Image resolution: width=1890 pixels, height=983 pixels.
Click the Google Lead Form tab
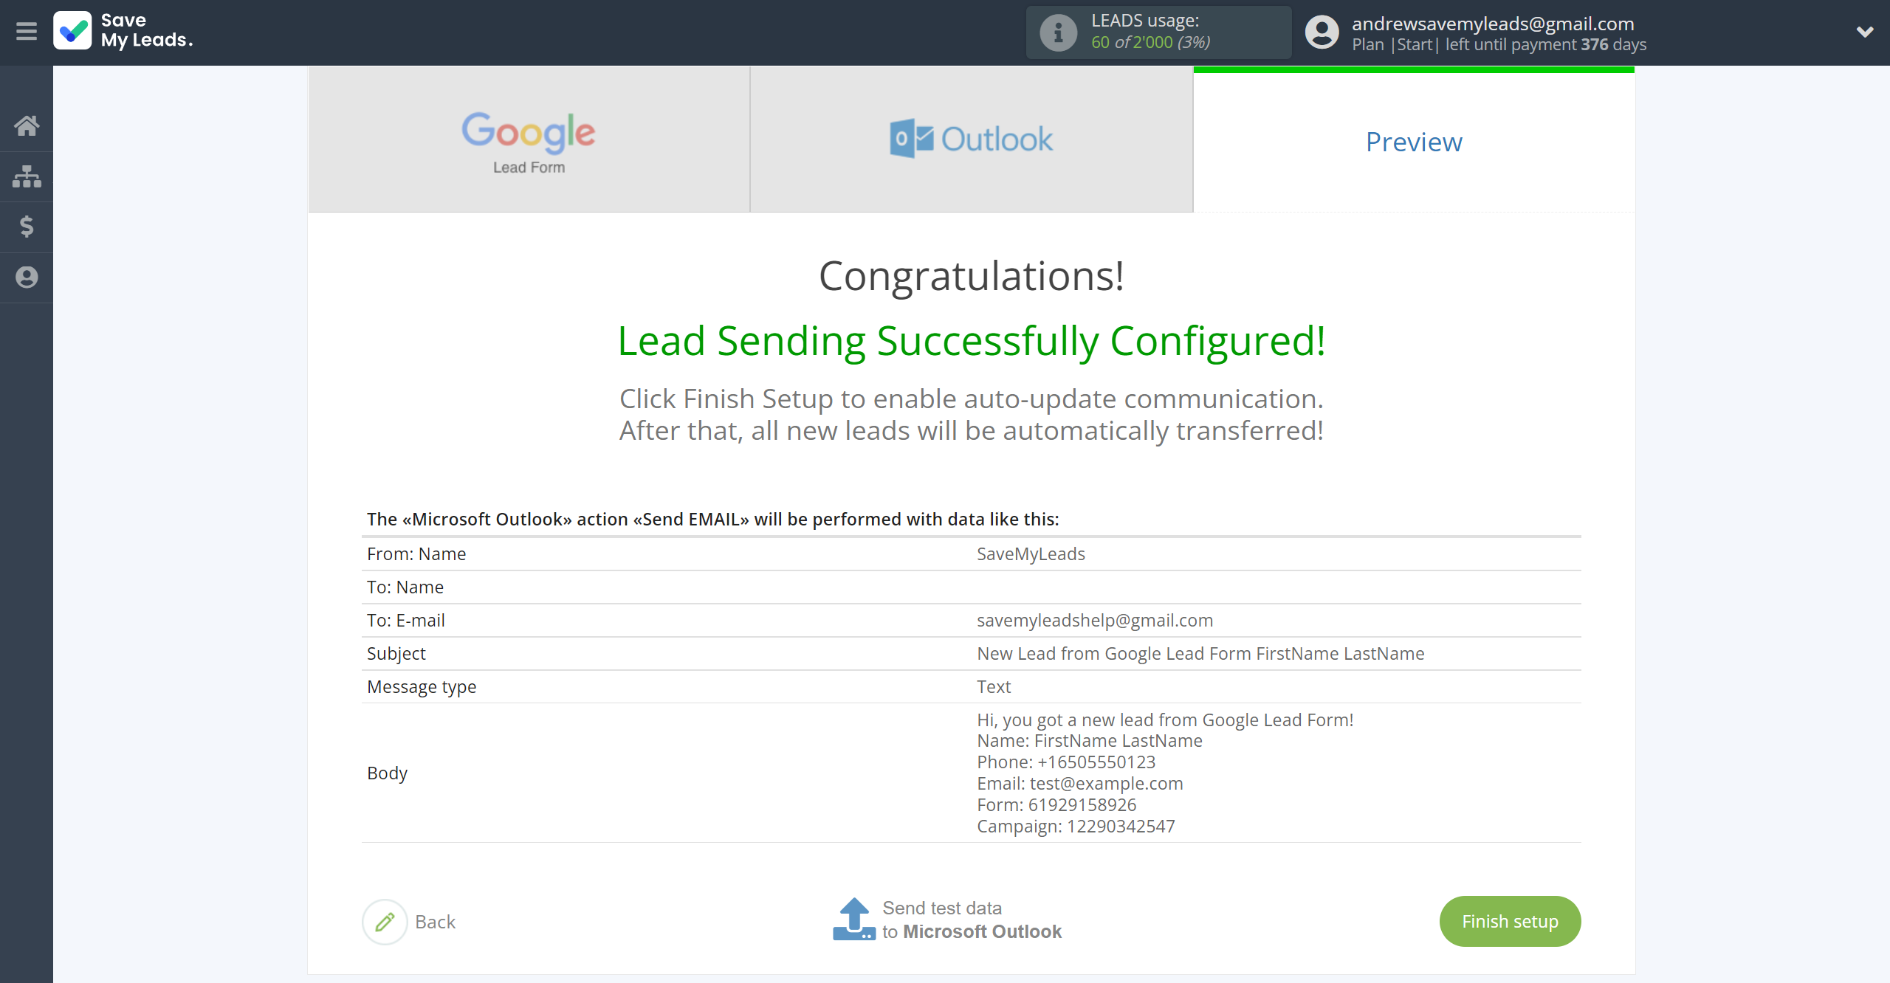click(x=530, y=140)
